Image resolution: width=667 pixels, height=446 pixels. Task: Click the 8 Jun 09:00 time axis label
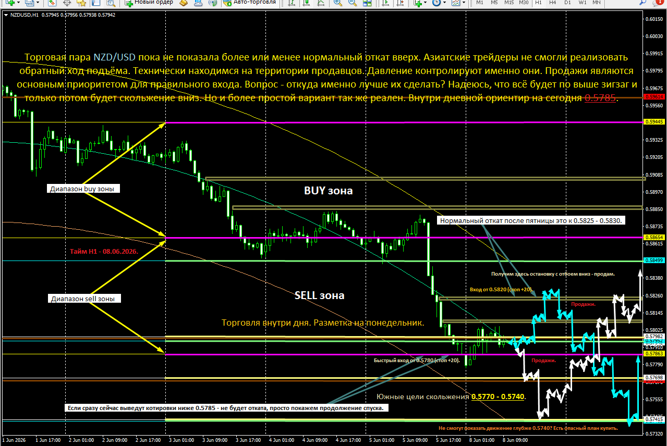(x=516, y=440)
